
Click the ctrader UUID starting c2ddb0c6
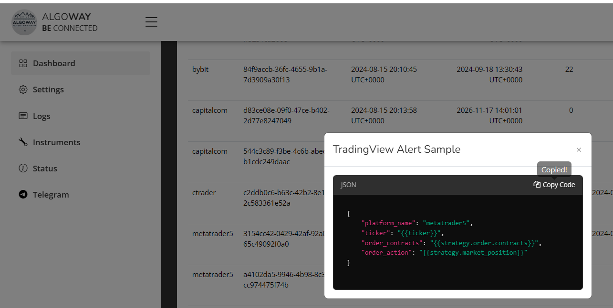(284, 198)
